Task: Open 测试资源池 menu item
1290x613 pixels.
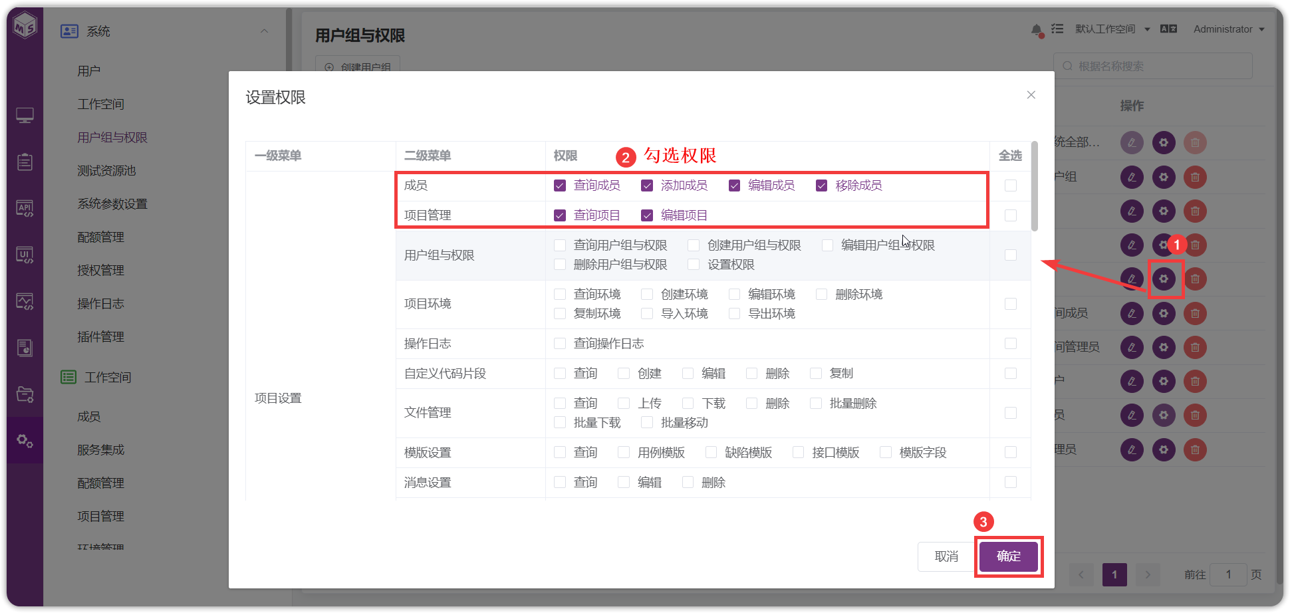Action: point(106,171)
